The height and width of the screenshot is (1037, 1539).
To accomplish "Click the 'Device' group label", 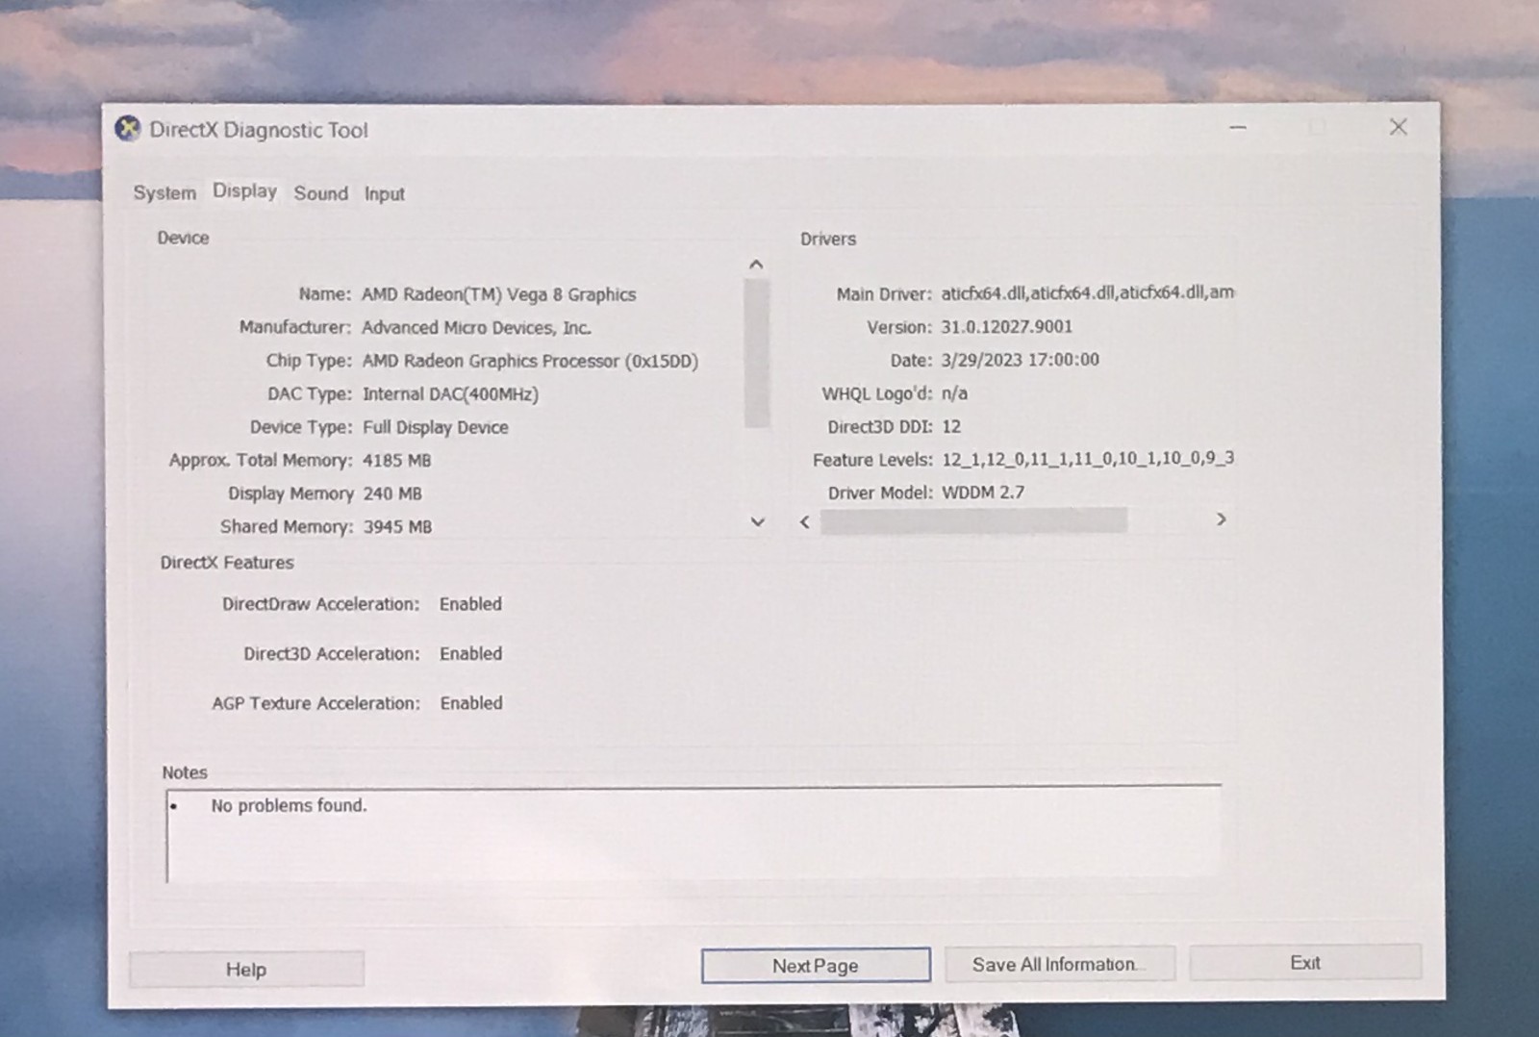I will [x=183, y=238].
